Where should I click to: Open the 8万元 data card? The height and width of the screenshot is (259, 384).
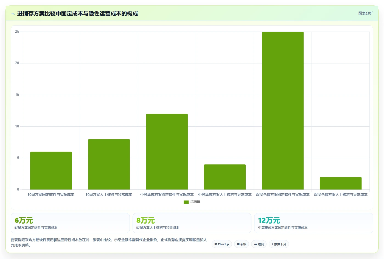pyautogui.click(x=192, y=223)
